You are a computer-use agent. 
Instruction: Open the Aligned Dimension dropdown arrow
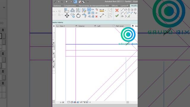pyautogui.click(x=105, y=16)
